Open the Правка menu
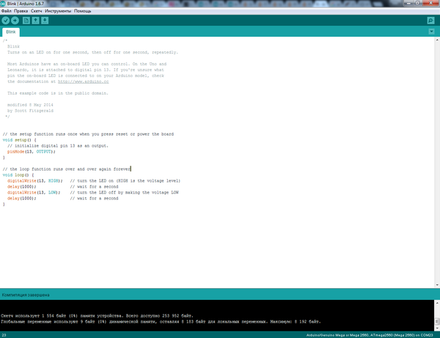This screenshot has height=338, width=440. click(x=21, y=11)
